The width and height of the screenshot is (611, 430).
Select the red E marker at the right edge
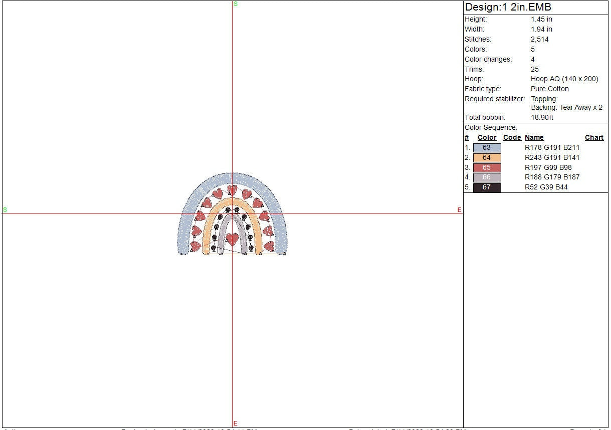pos(459,210)
